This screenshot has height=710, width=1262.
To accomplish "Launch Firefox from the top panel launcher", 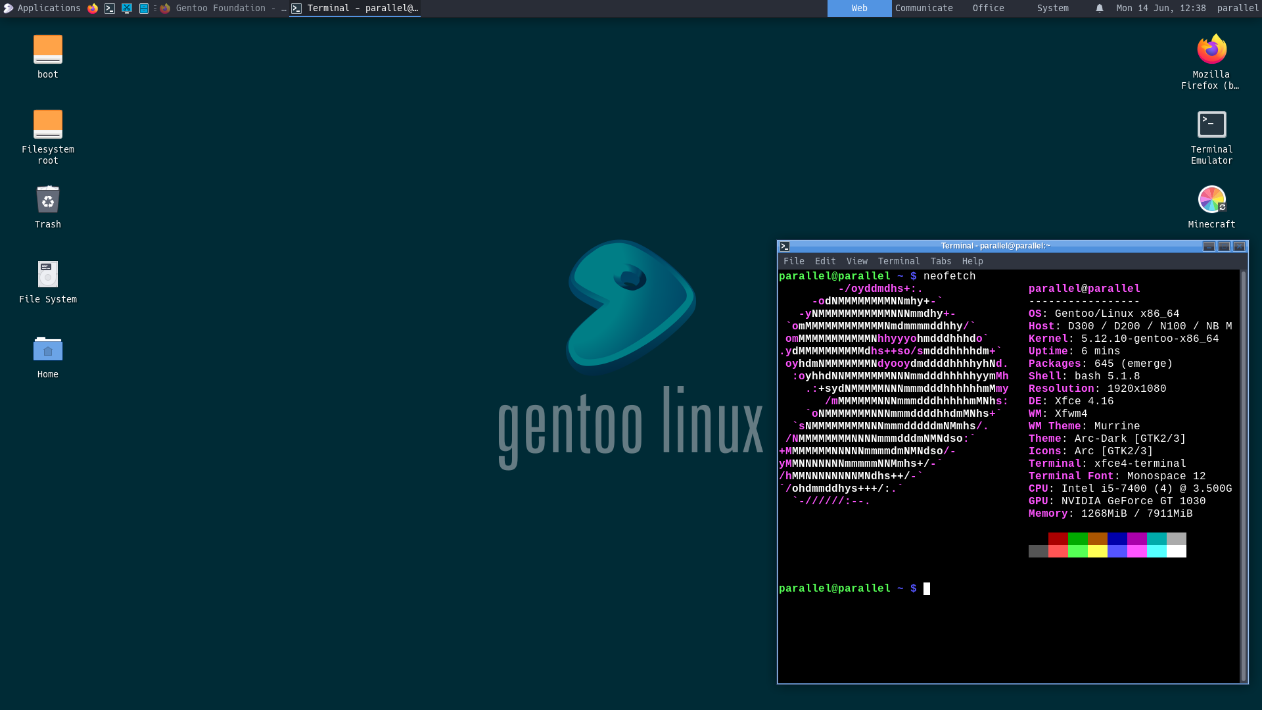I will pos(93,9).
